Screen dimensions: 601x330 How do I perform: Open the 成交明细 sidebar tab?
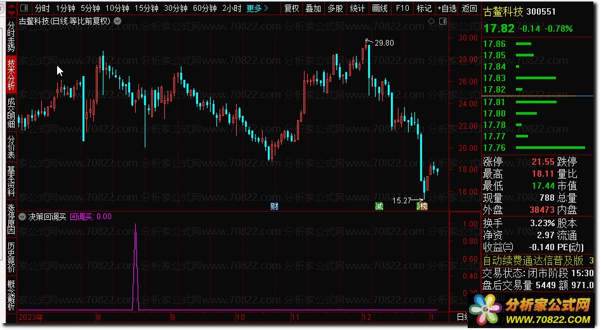11,112
